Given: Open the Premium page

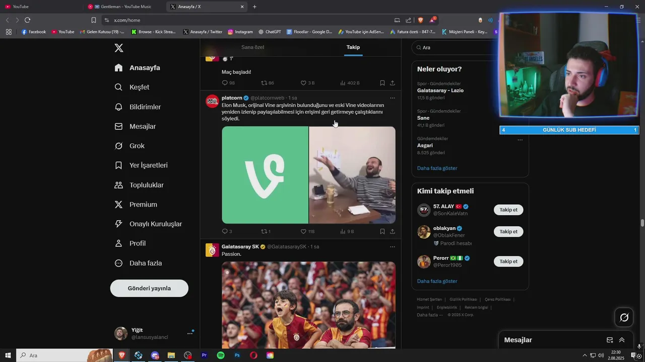Looking at the screenshot, I should tap(136, 204).
